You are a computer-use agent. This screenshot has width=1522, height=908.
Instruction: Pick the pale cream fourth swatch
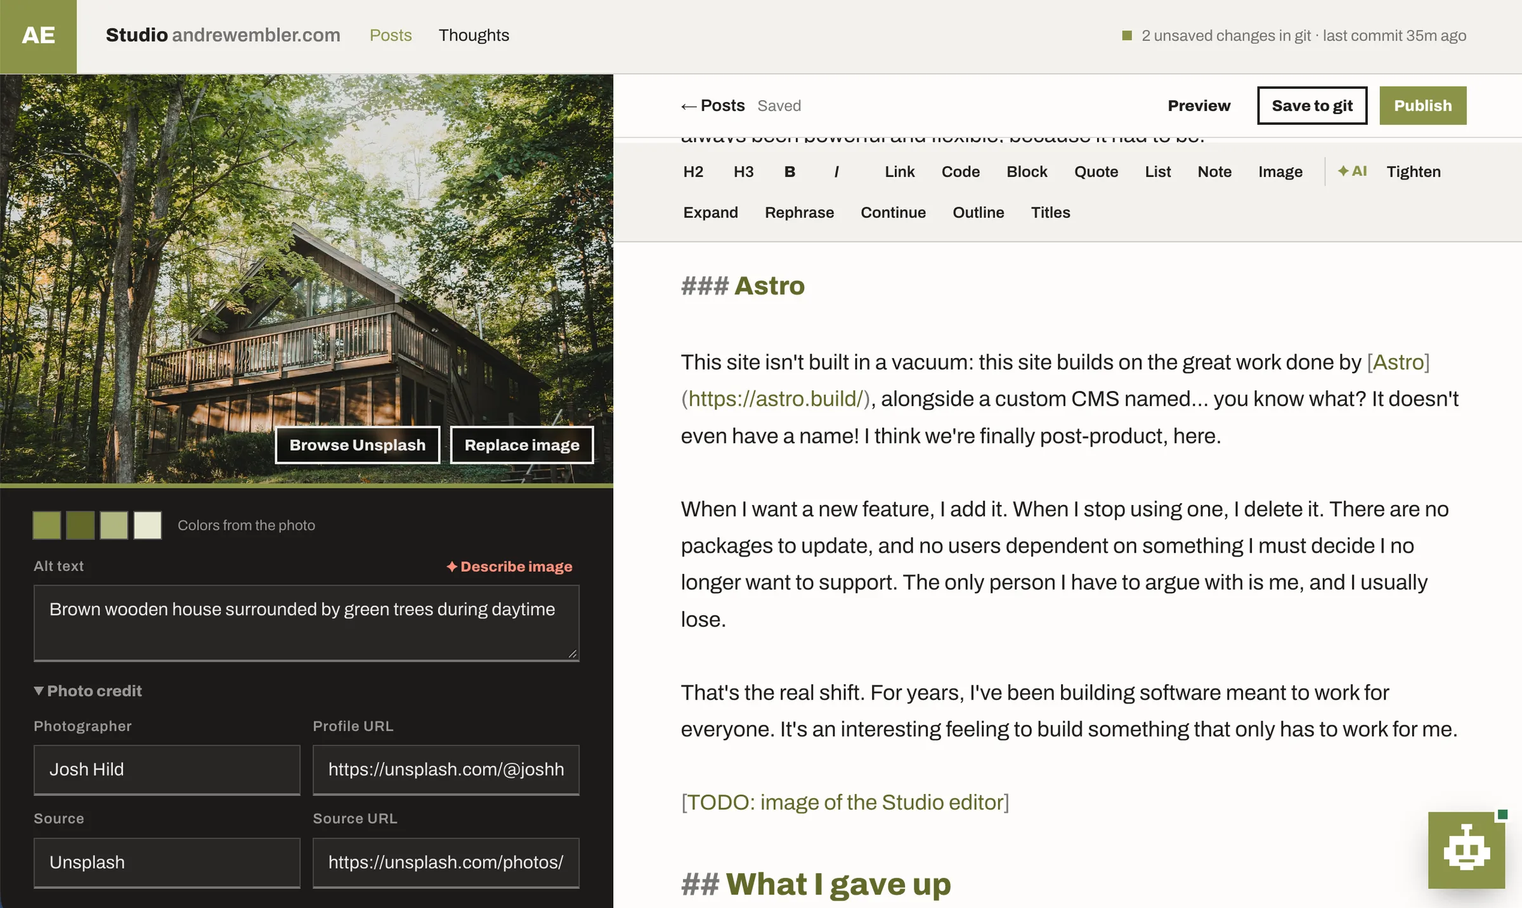coord(148,525)
